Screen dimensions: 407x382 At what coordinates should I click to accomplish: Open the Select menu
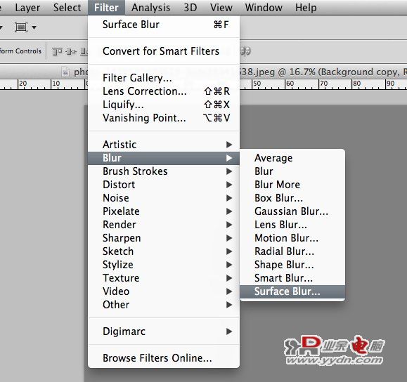click(67, 8)
